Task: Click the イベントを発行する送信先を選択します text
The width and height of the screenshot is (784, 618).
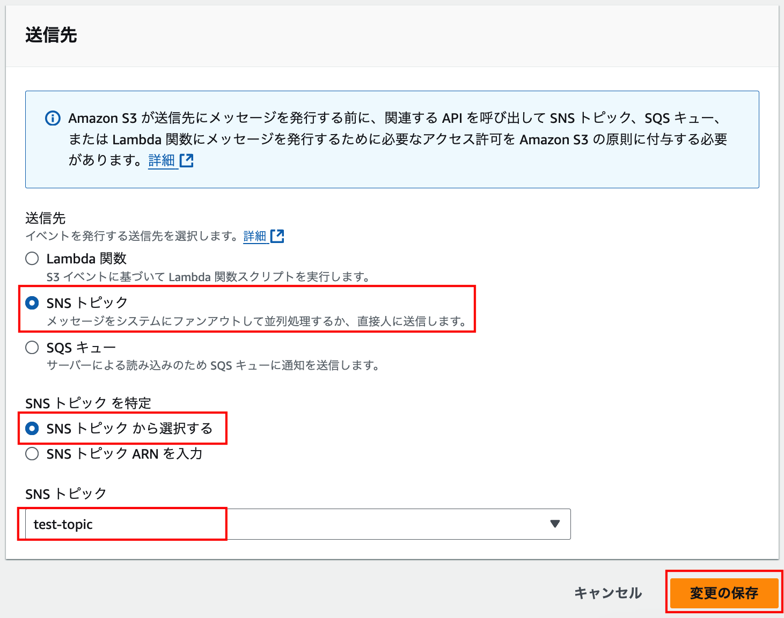Action: coord(131,236)
